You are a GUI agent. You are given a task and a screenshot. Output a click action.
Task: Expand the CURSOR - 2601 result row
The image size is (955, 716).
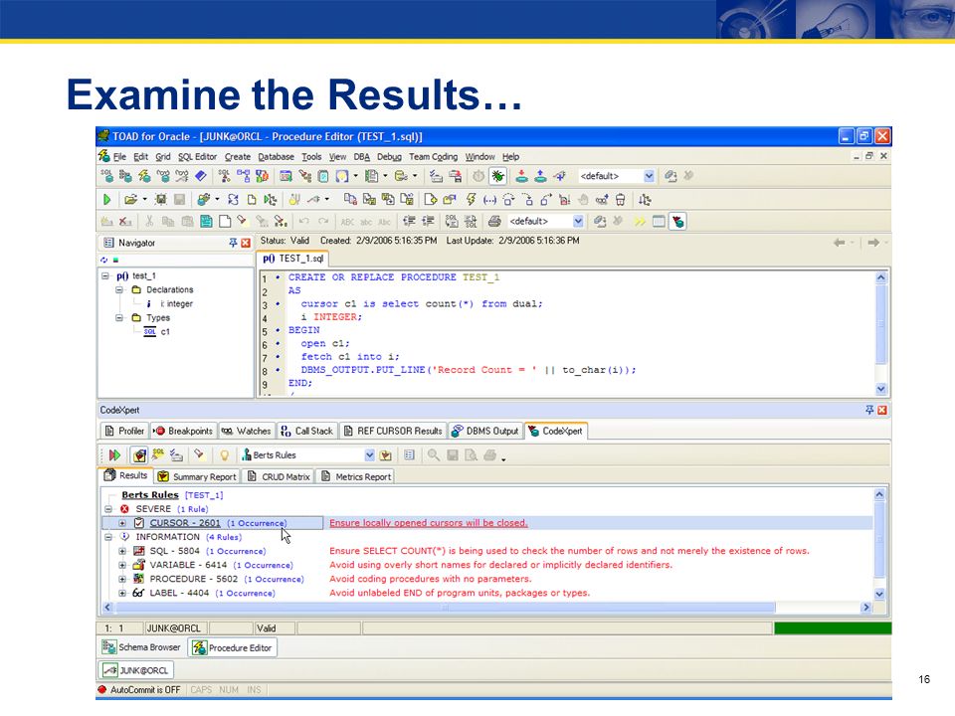[x=122, y=523]
